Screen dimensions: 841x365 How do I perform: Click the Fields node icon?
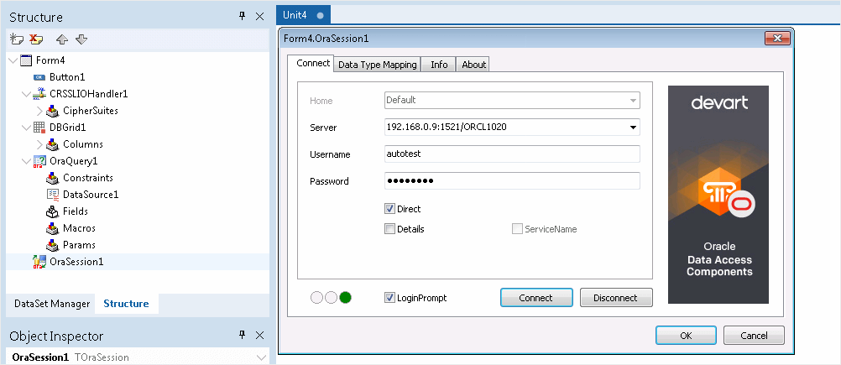tap(53, 211)
